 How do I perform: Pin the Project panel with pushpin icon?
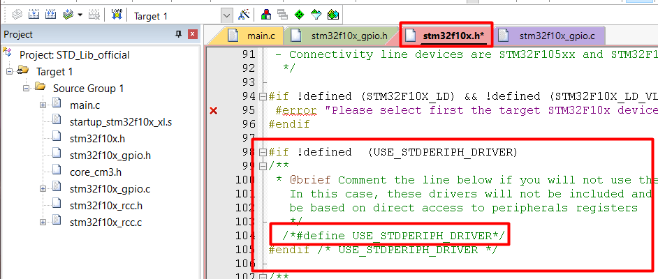click(x=178, y=34)
